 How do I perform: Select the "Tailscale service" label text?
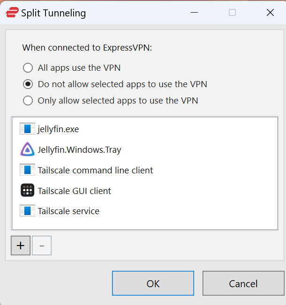tap(68, 211)
